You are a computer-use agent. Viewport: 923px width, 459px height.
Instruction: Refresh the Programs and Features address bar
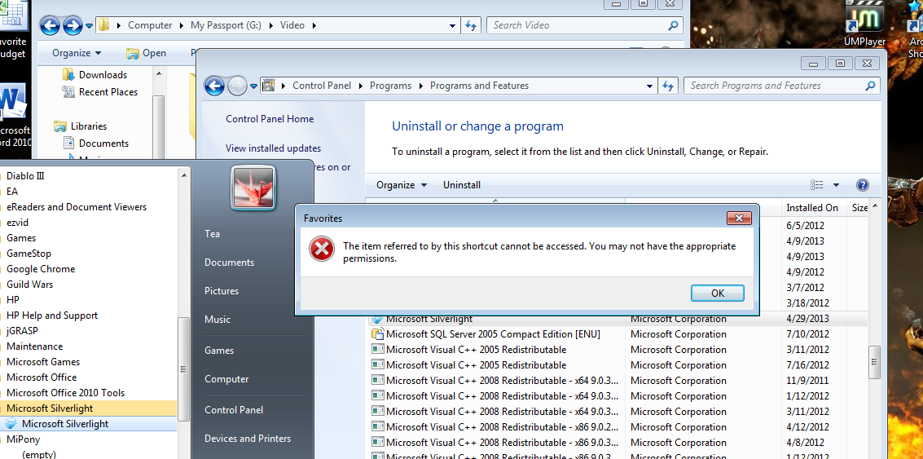[667, 86]
